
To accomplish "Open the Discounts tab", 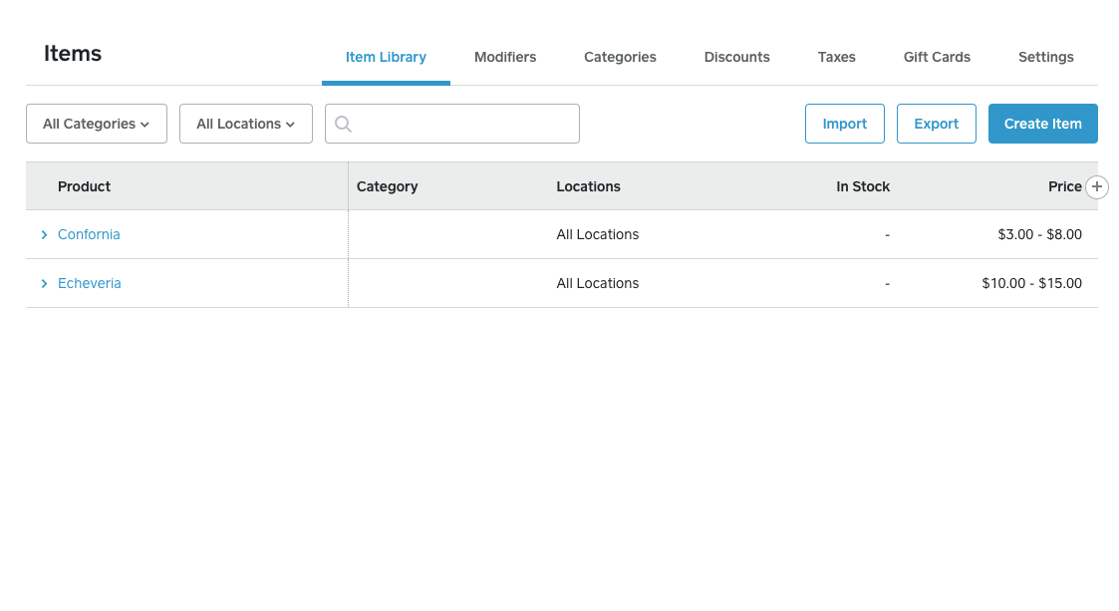I will [737, 57].
